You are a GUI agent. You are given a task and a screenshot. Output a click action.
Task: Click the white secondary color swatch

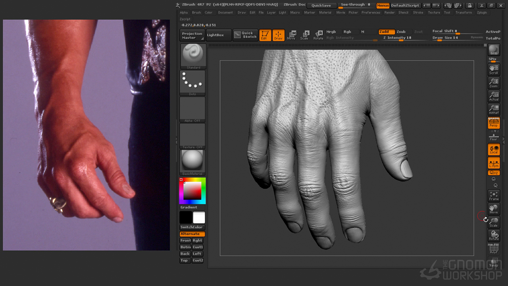[x=199, y=218]
